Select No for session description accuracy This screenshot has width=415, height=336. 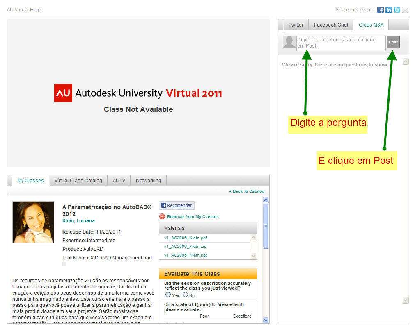(185, 295)
